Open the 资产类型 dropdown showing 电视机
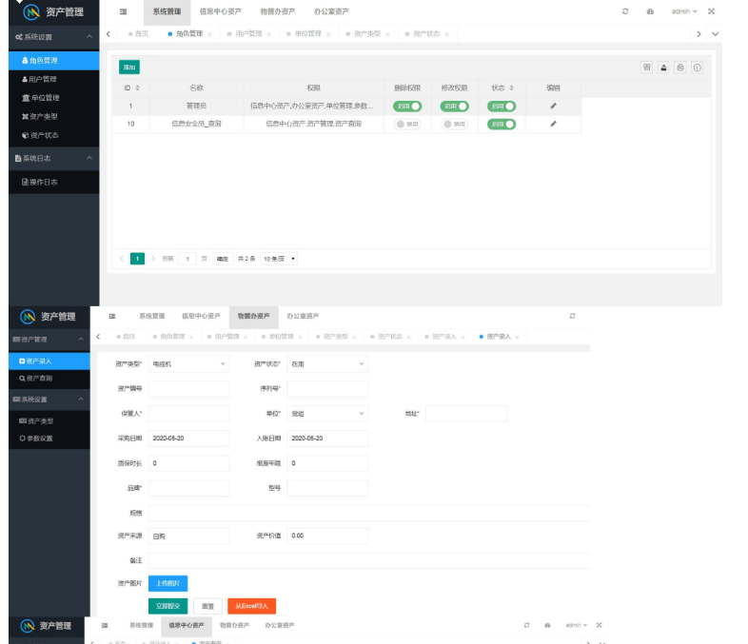The height and width of the screenshot is (644, 748). [x=189, y=363]
